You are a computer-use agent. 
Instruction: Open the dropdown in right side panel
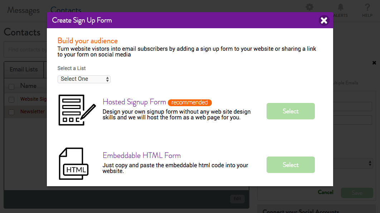[353, 163]
